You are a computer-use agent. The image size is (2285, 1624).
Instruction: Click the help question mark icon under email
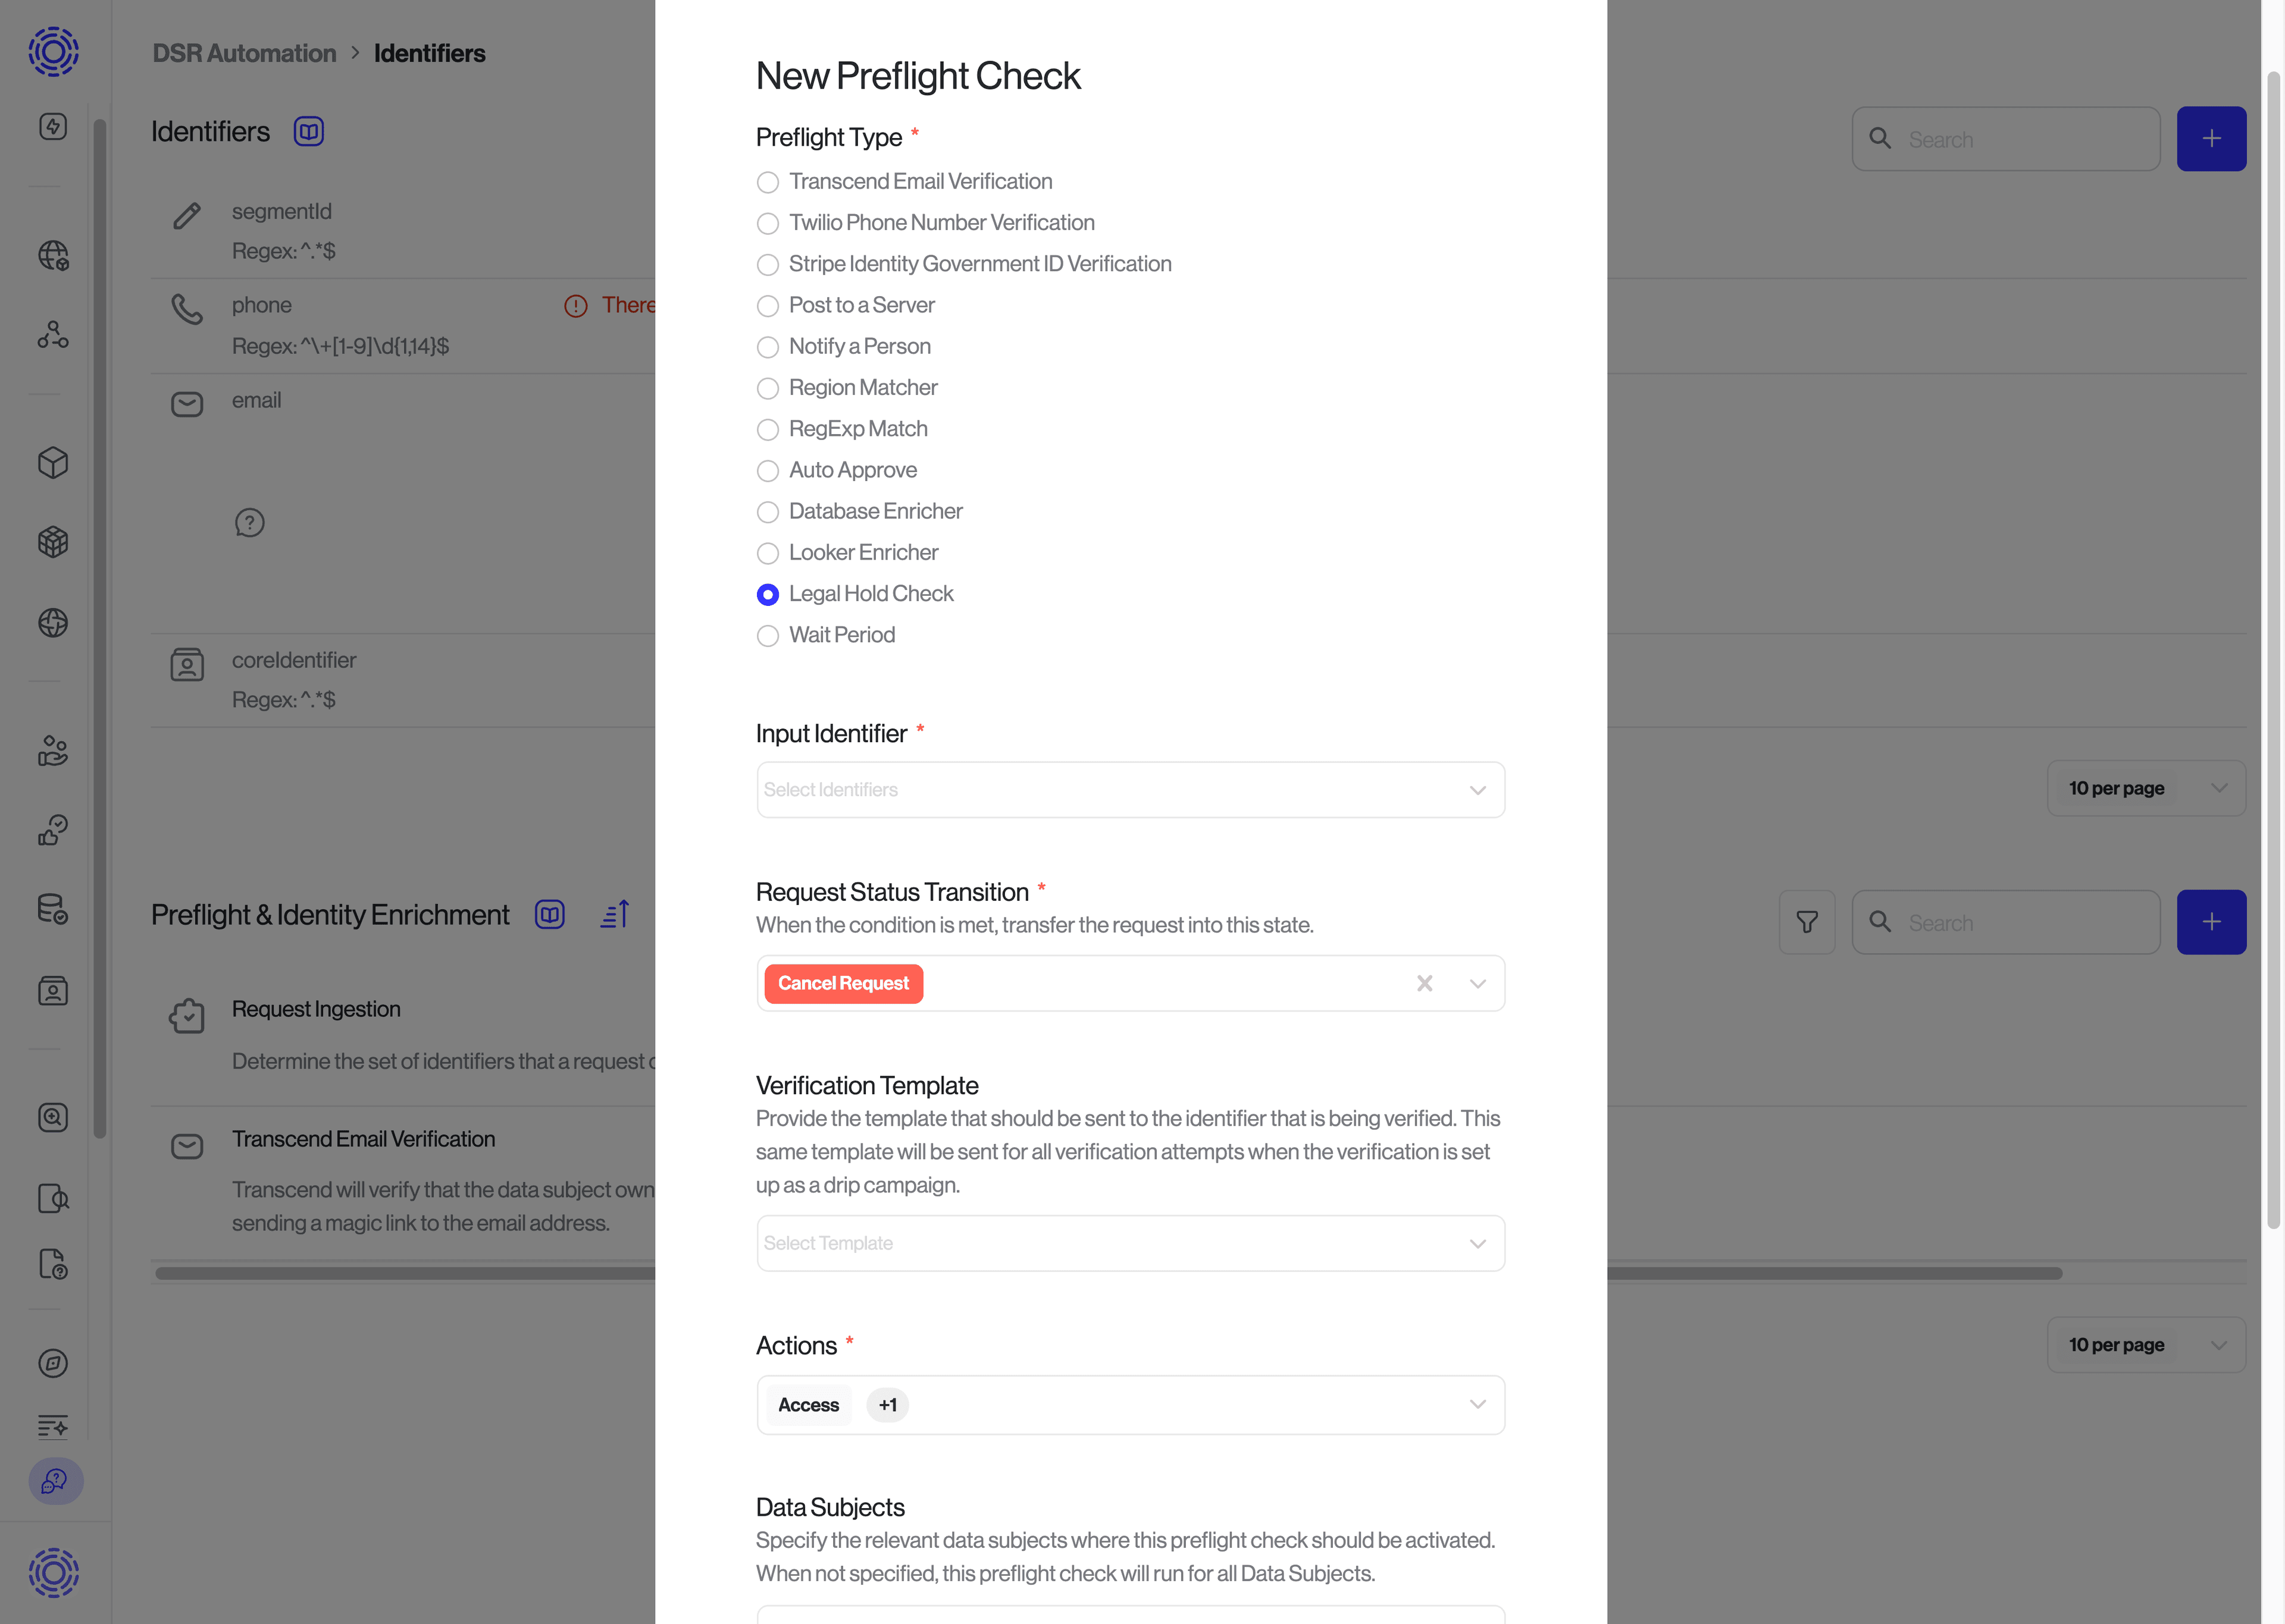click(249, 523)
